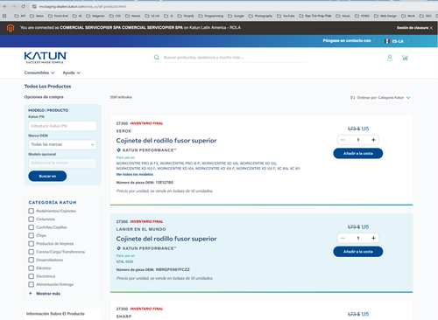Image resolution: width=438 pixels, height=320 pixels.
Task: Click the Mexico flag icon
Action: 387,41
